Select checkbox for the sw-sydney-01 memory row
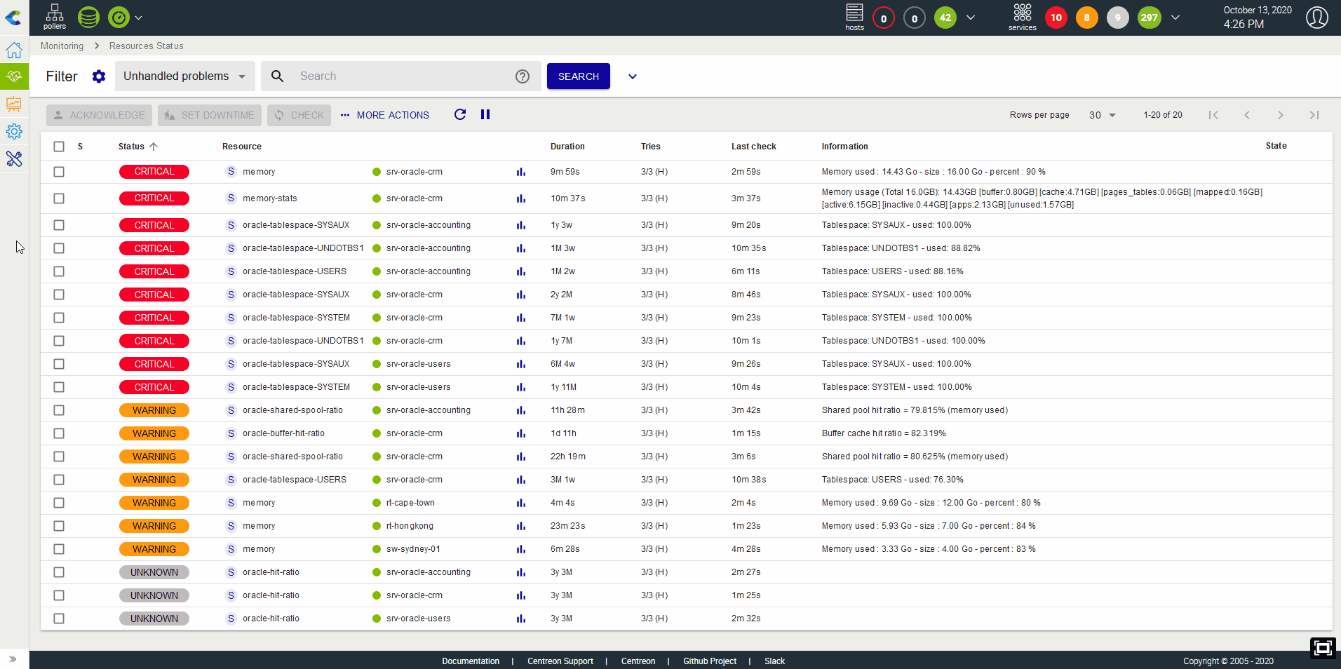This screenshot has height=669, width=1341. (x=59, y=549)
